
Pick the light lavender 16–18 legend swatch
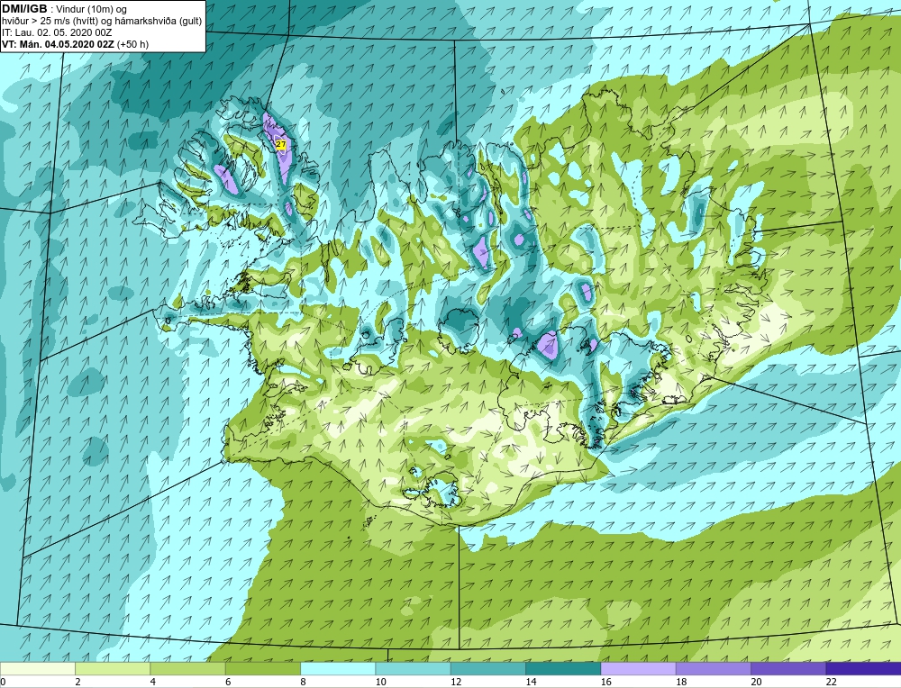click(639, 668)
